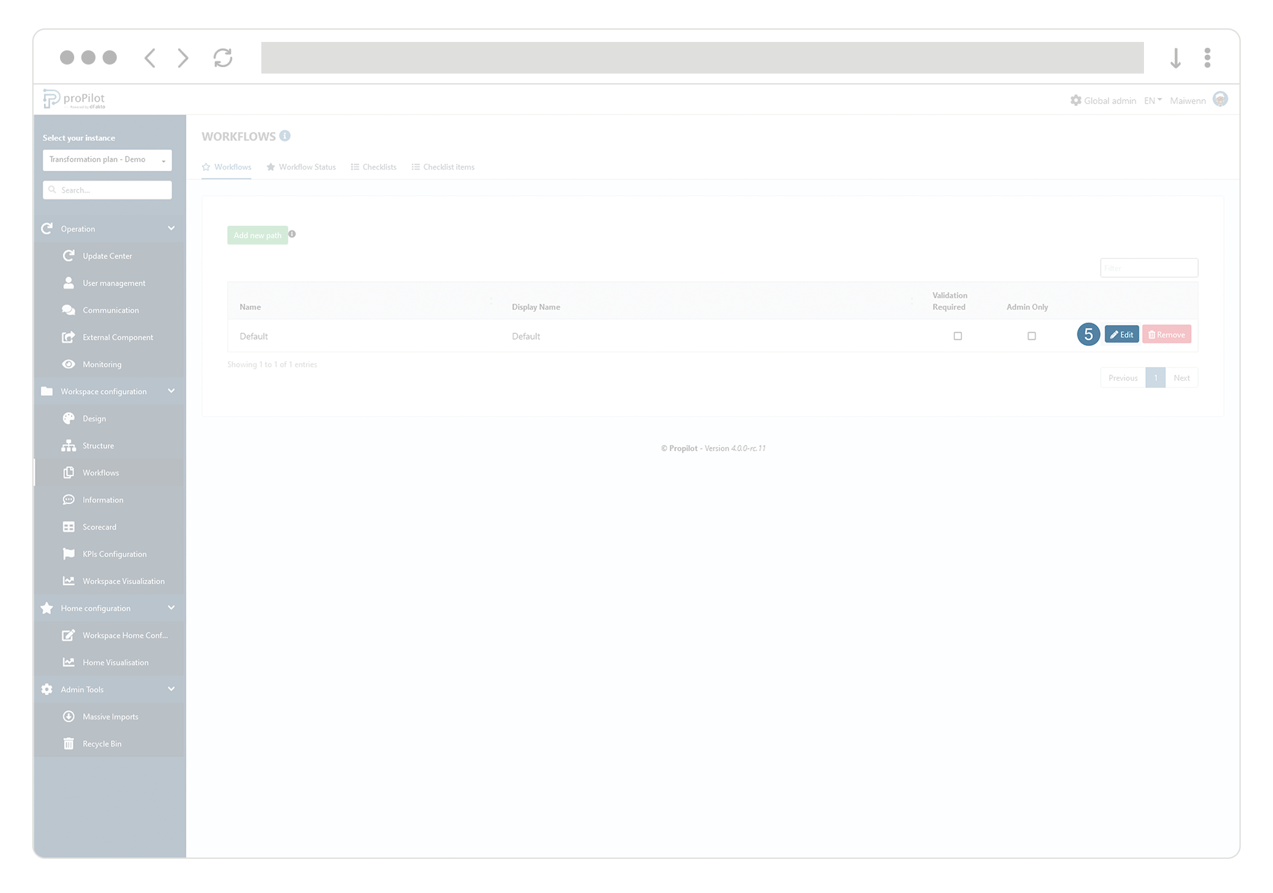Open the Design palette section
This screenshot has height=893, width=1273.
pyautogui.click(x=69, y=418)
